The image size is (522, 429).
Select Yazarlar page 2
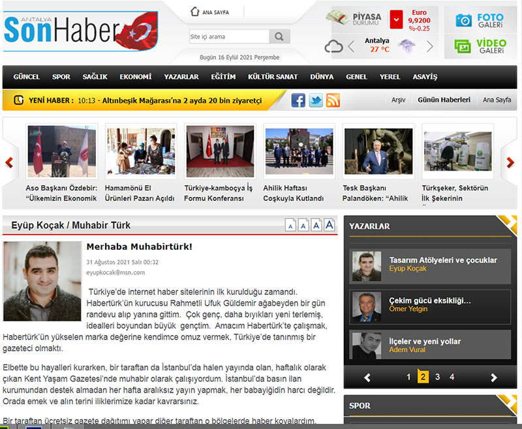pos(423,377)
